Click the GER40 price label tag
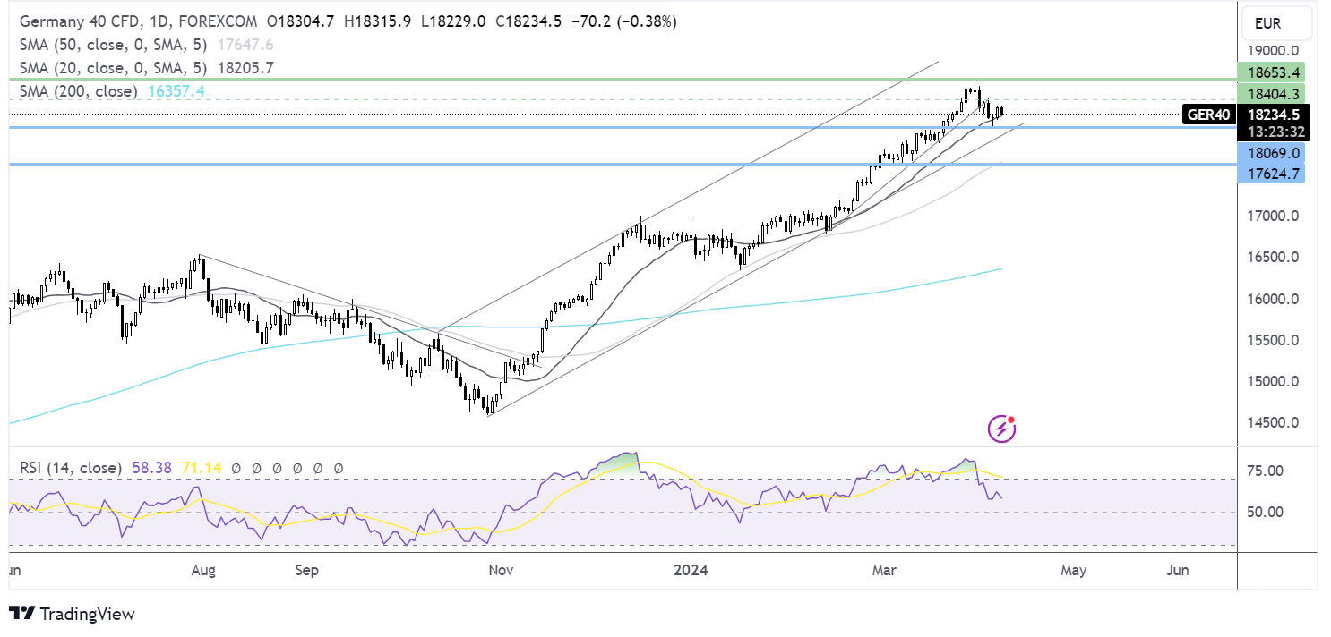 [x=1208, y=115]
